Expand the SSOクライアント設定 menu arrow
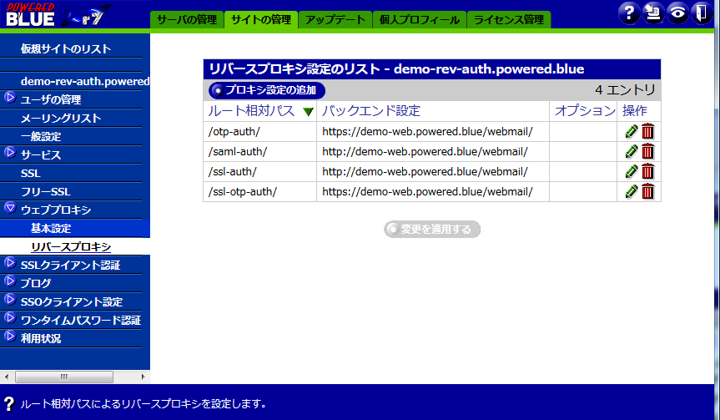Viewport: 720px width, 420px height. pyautogui.click(x=10, y=300)
